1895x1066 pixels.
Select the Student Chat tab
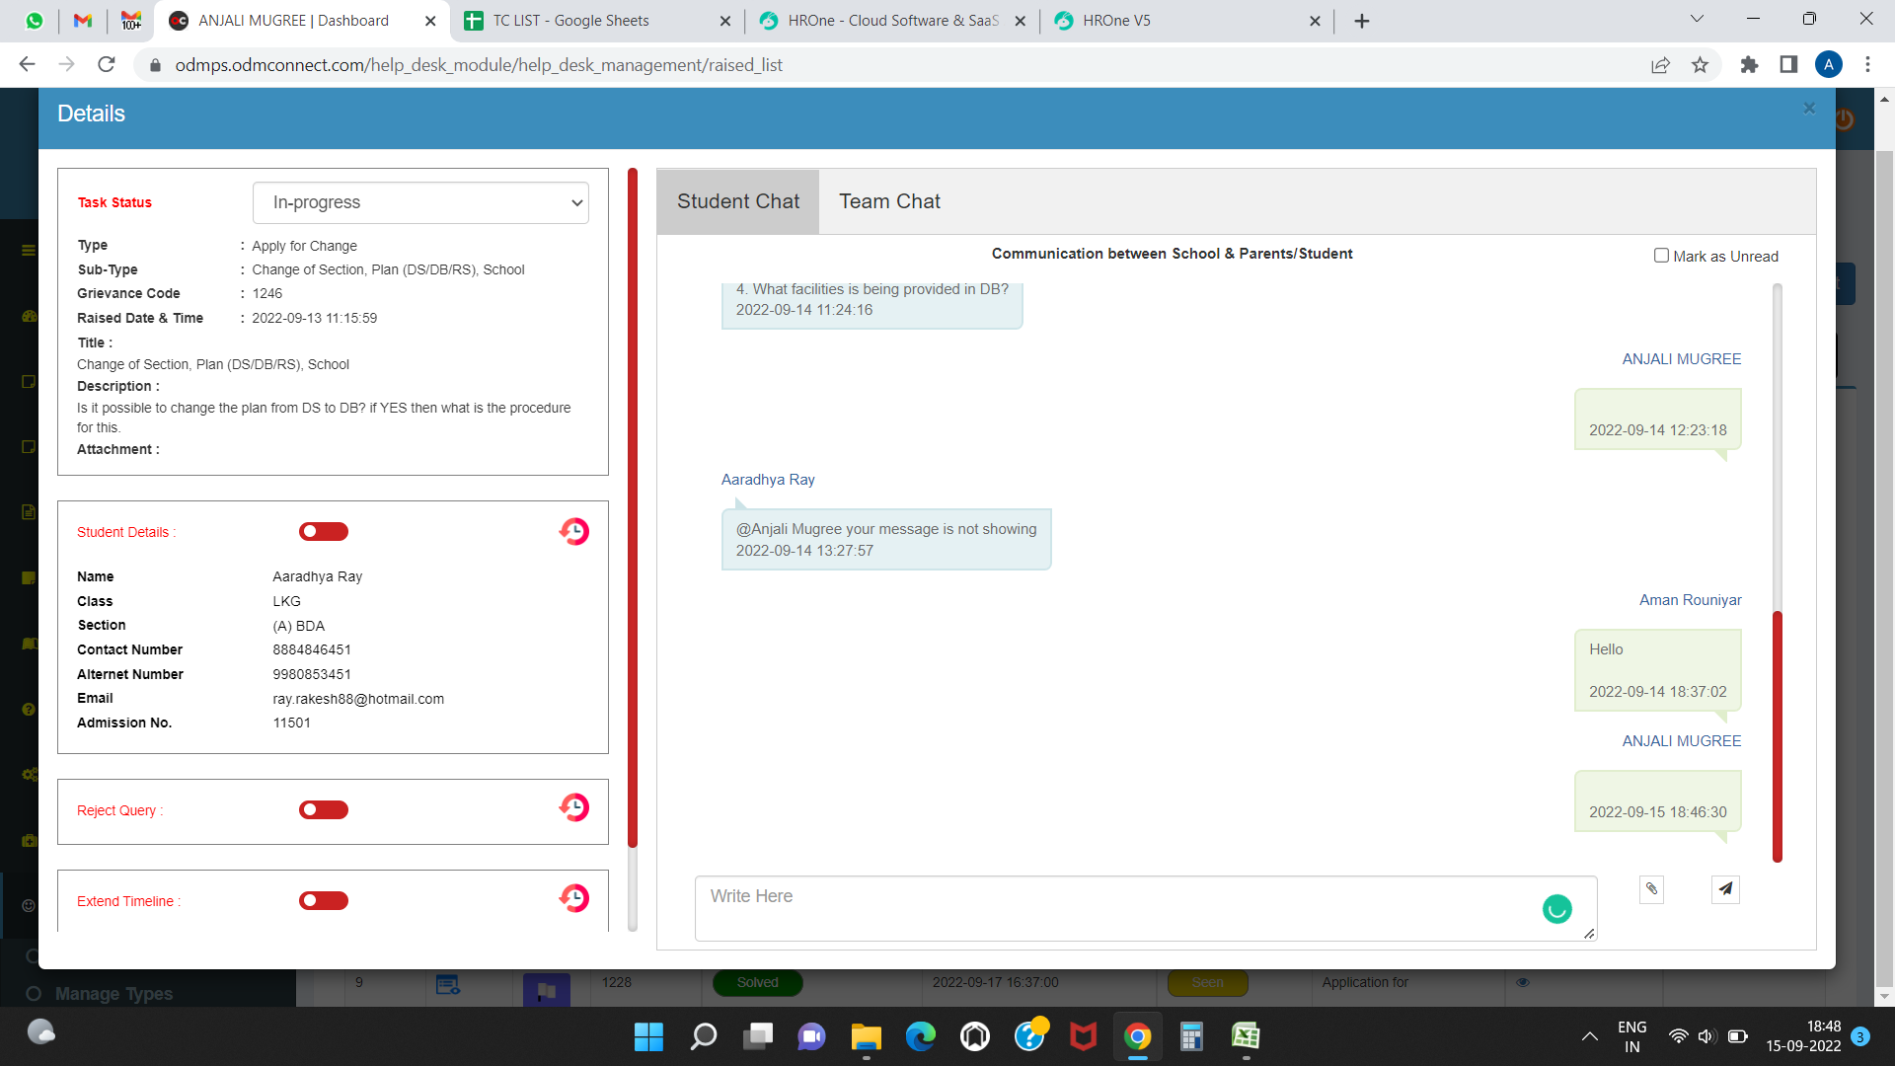coord(737,201)
